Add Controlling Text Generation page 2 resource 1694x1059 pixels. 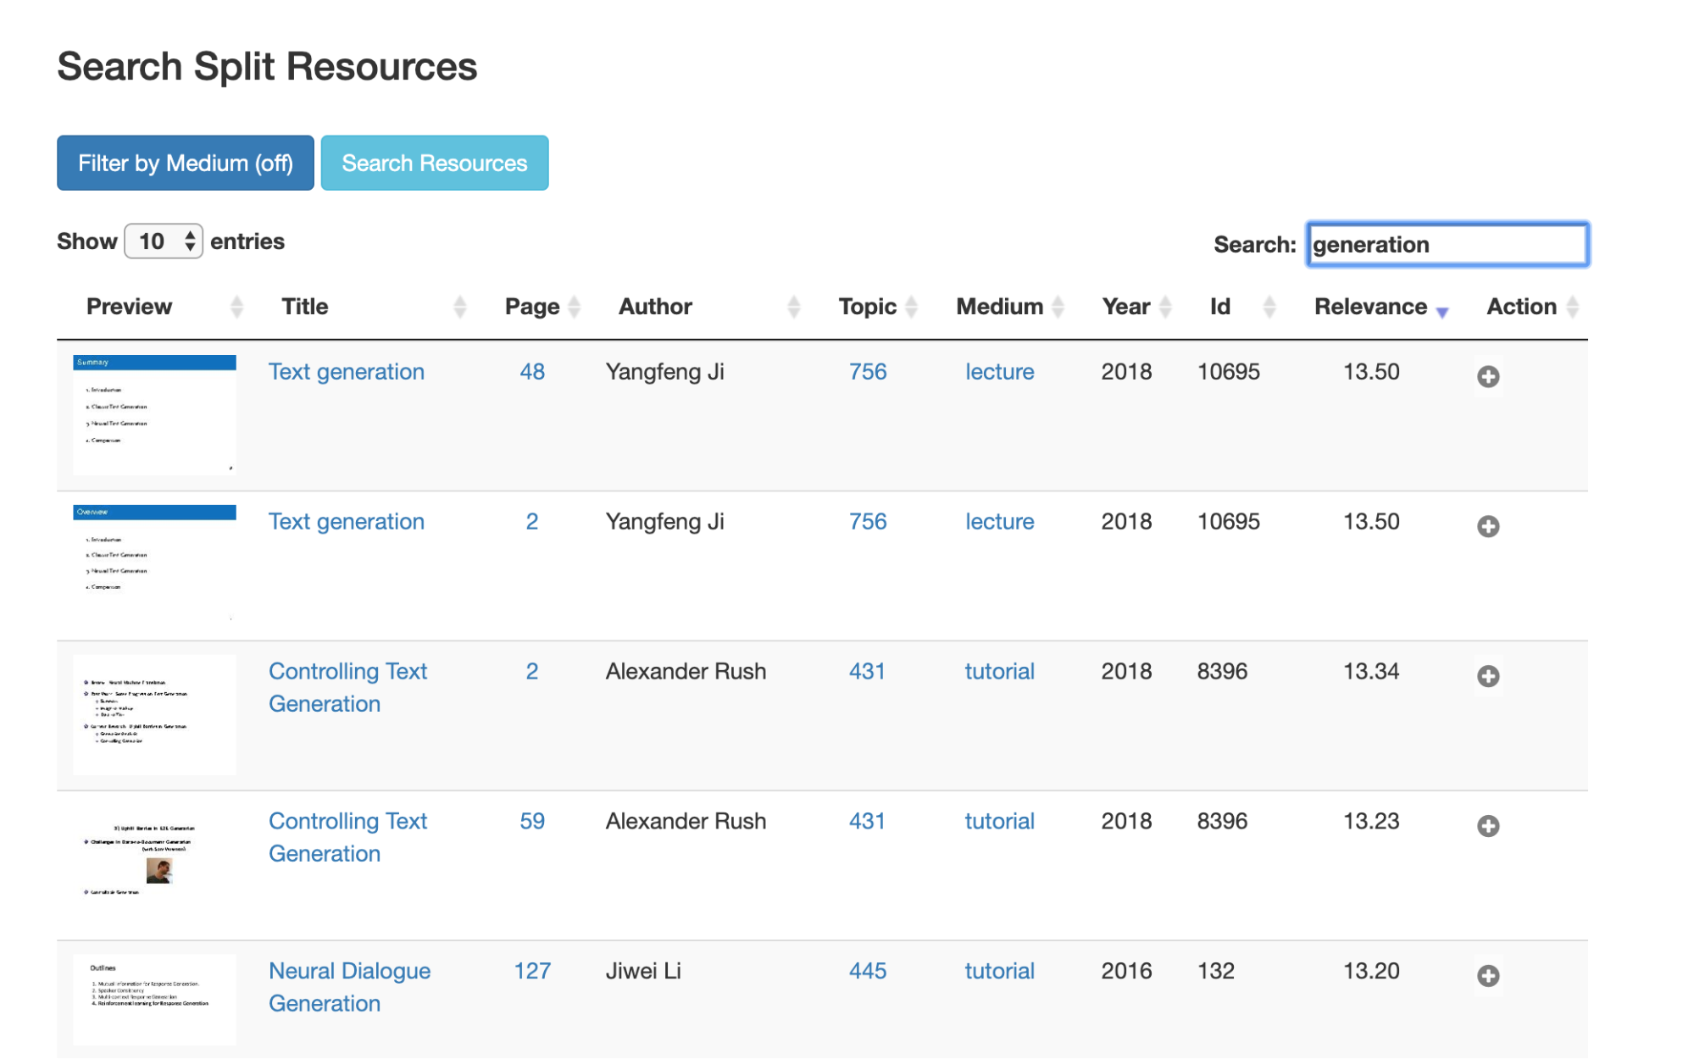(1487, 676)
